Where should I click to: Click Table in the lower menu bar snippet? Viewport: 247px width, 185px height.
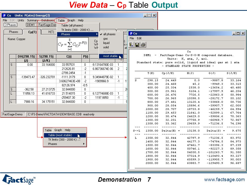click(x=48, y=130)
